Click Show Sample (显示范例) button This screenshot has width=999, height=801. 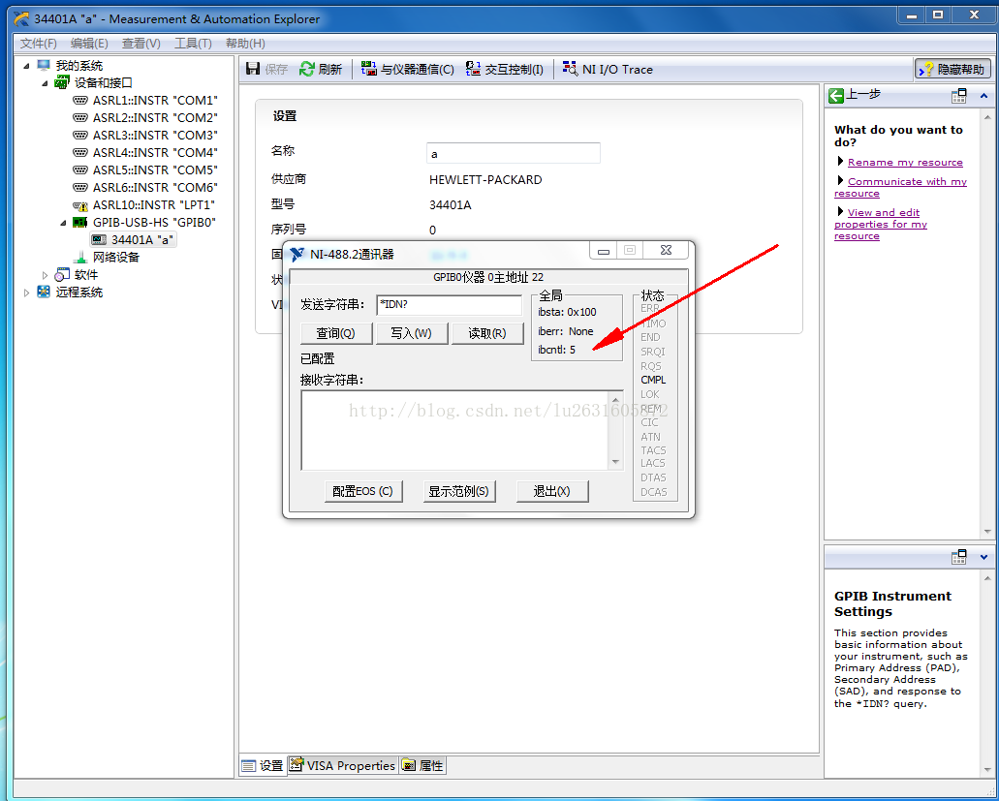tap(459, 491)
